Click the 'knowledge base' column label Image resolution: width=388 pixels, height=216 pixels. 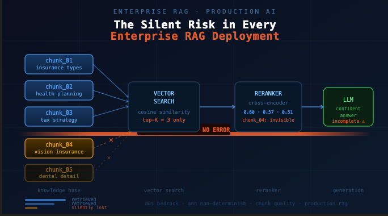pyautogui.click(x=59, y=190)
